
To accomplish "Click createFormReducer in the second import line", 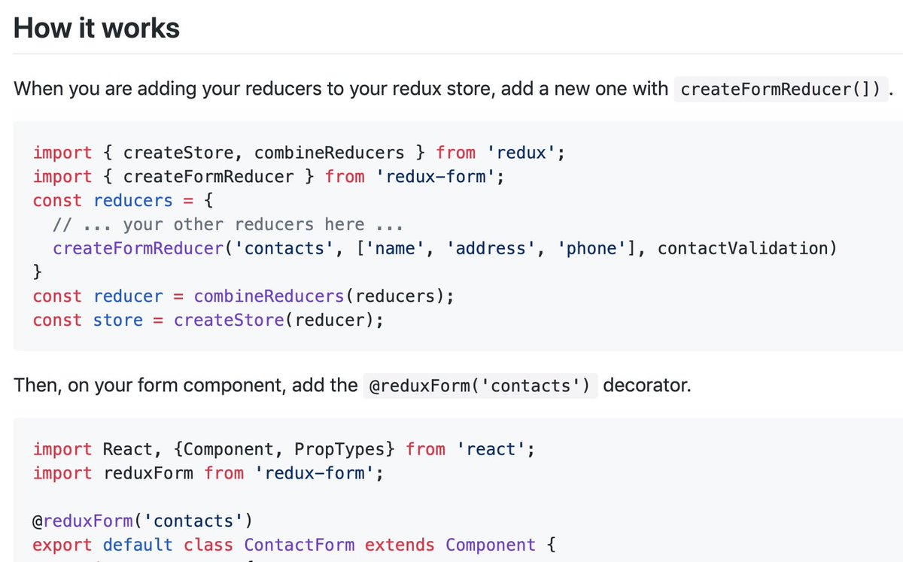I will [208, 177].
